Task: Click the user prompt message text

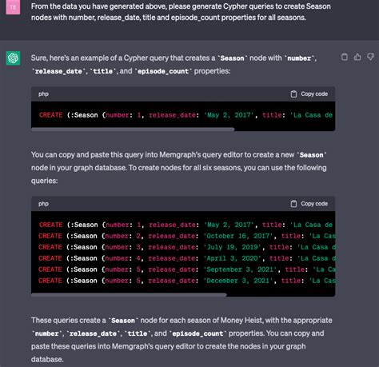Action: pos(181,12)
